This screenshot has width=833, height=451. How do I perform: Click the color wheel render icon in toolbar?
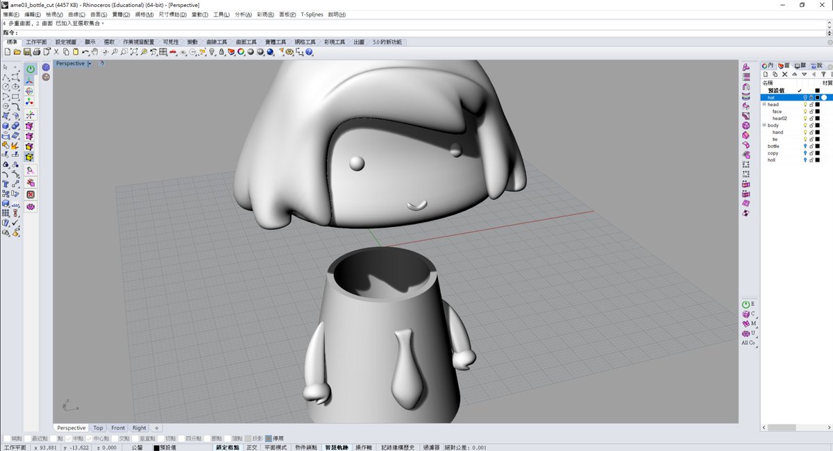click(x=241, y=51)
